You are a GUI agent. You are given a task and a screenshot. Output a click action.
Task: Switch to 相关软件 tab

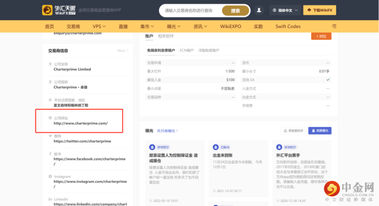tap(166, 36)
